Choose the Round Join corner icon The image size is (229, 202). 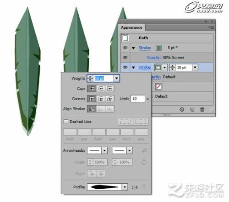point(101,99)
